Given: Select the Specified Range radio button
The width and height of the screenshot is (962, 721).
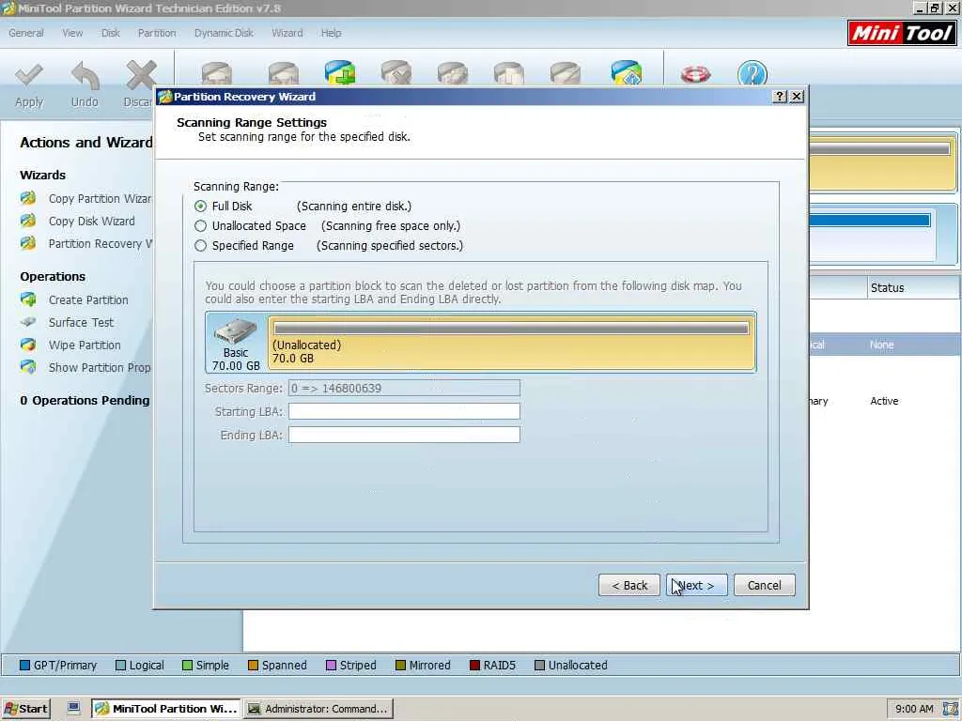Looking at the screenshot, I should coord(200,245).
